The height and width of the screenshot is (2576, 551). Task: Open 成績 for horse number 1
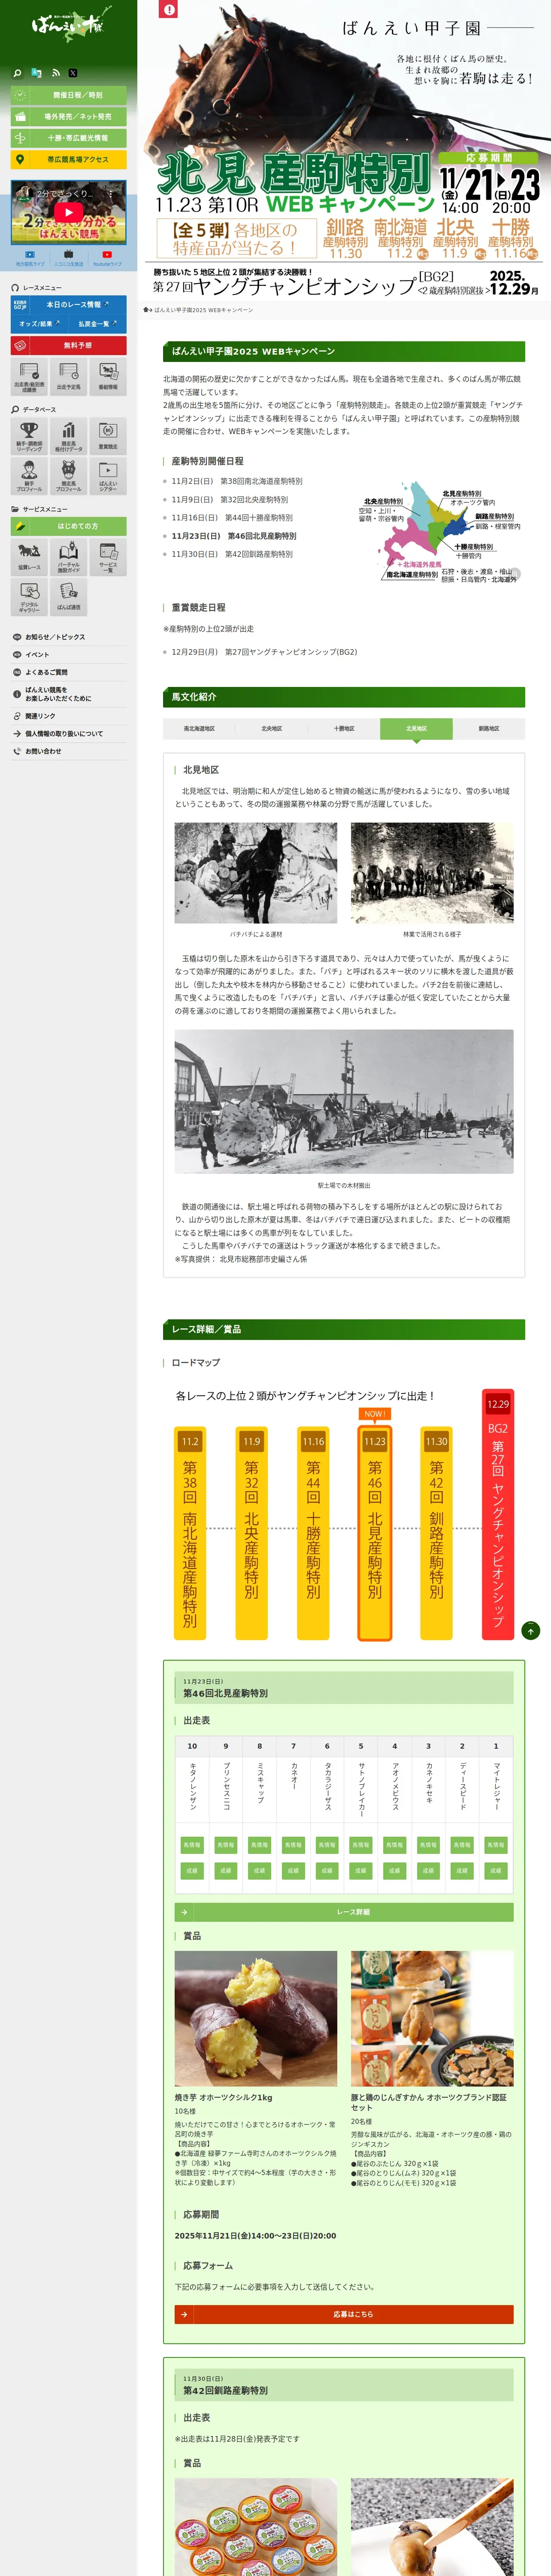point(496,1870)
